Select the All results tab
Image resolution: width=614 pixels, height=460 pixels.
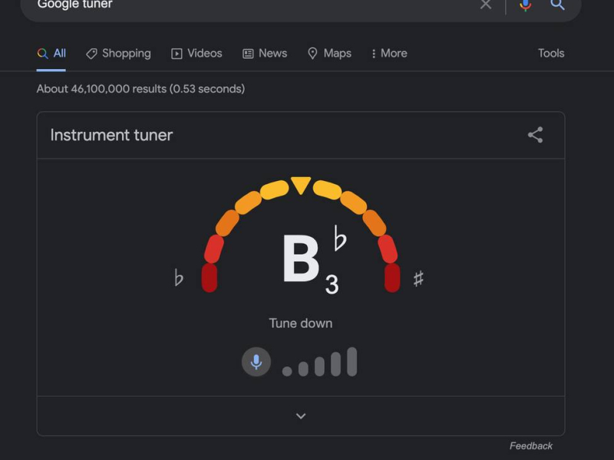pyautogui.click(x=51, y=53)
